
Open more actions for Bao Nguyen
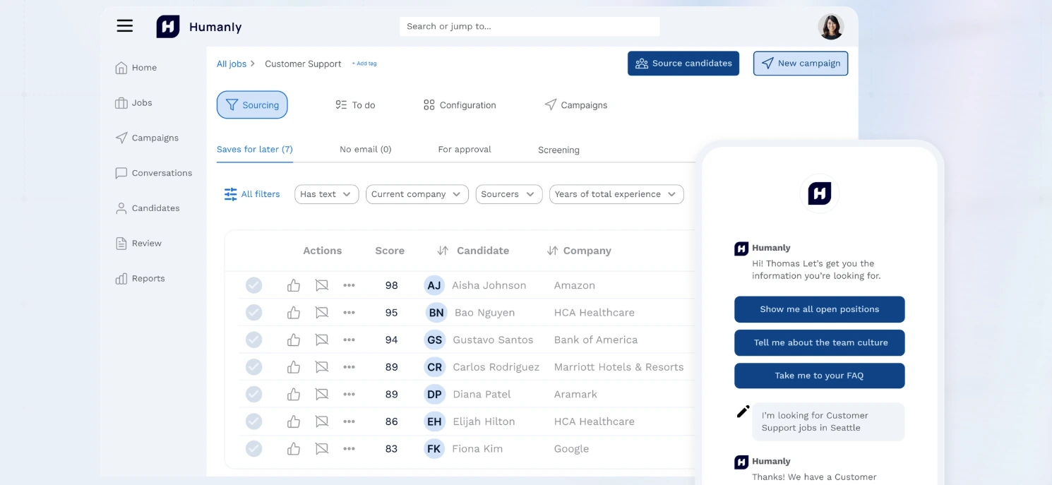click(349, 313)
